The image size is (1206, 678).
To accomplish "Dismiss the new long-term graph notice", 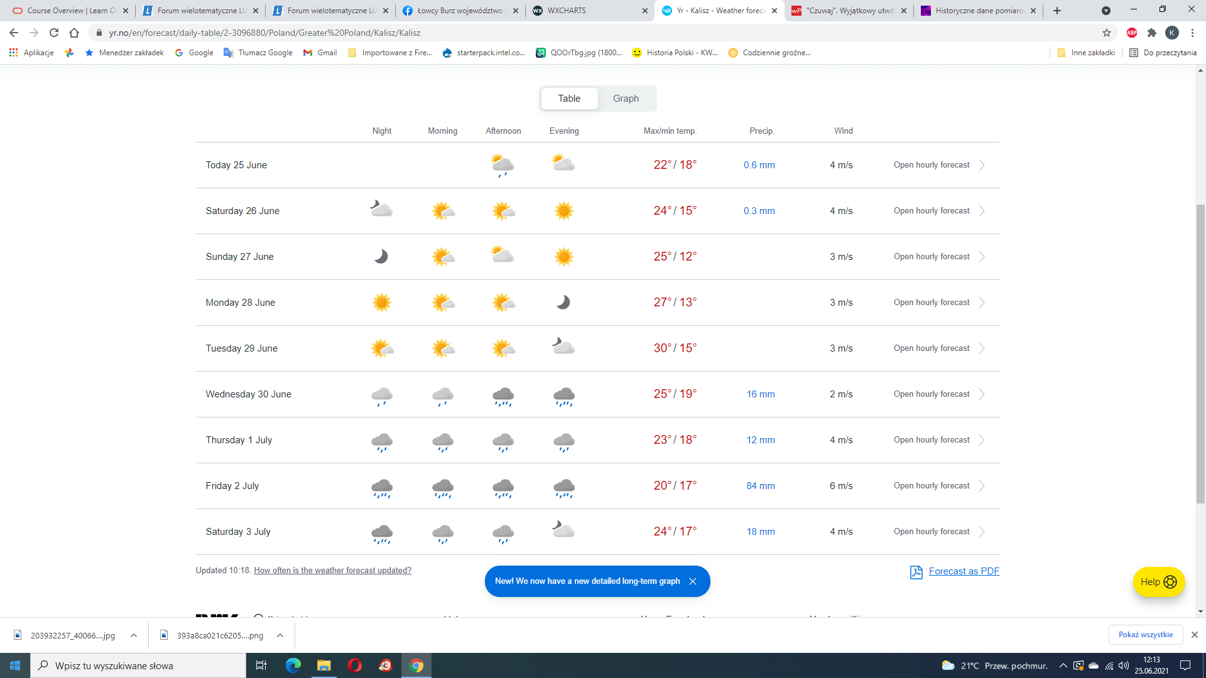I will coord(693,581).
